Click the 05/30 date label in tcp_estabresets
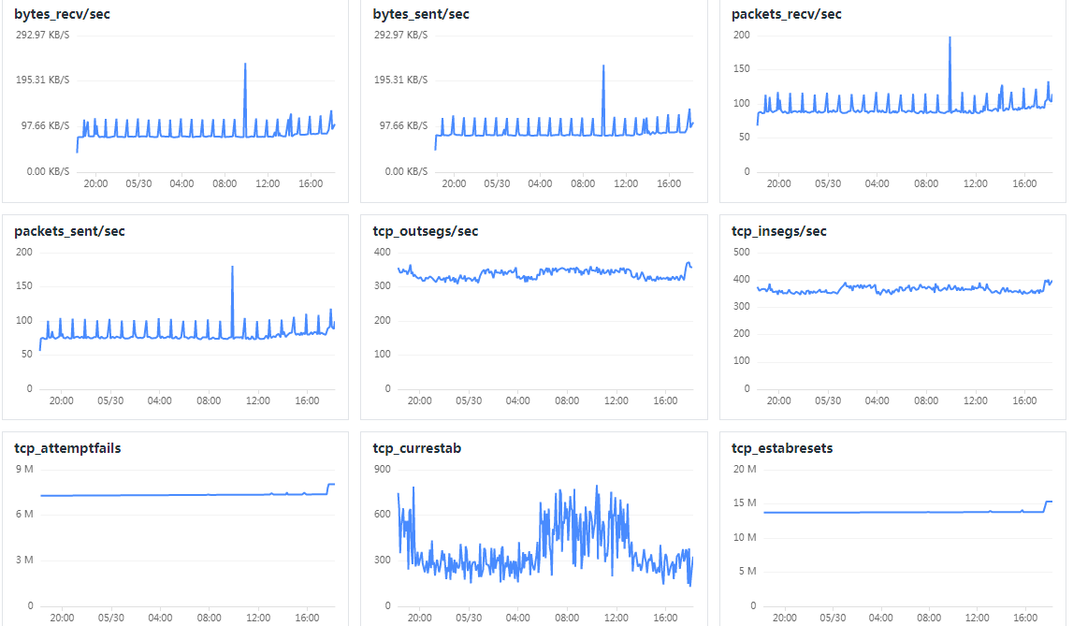Screen dimensions: 1073x626 pyautogui.click(x=833, y=618)
